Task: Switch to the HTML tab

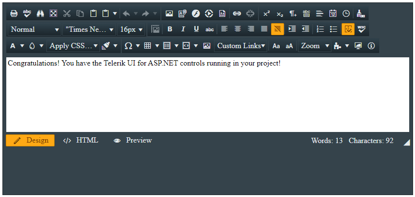Action: coord(81,141)
